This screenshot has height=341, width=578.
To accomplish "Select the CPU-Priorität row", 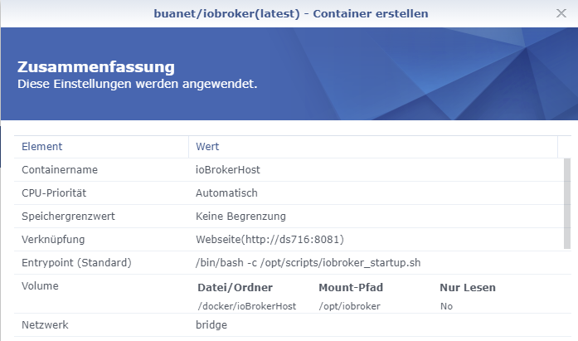I will point(289,193).
